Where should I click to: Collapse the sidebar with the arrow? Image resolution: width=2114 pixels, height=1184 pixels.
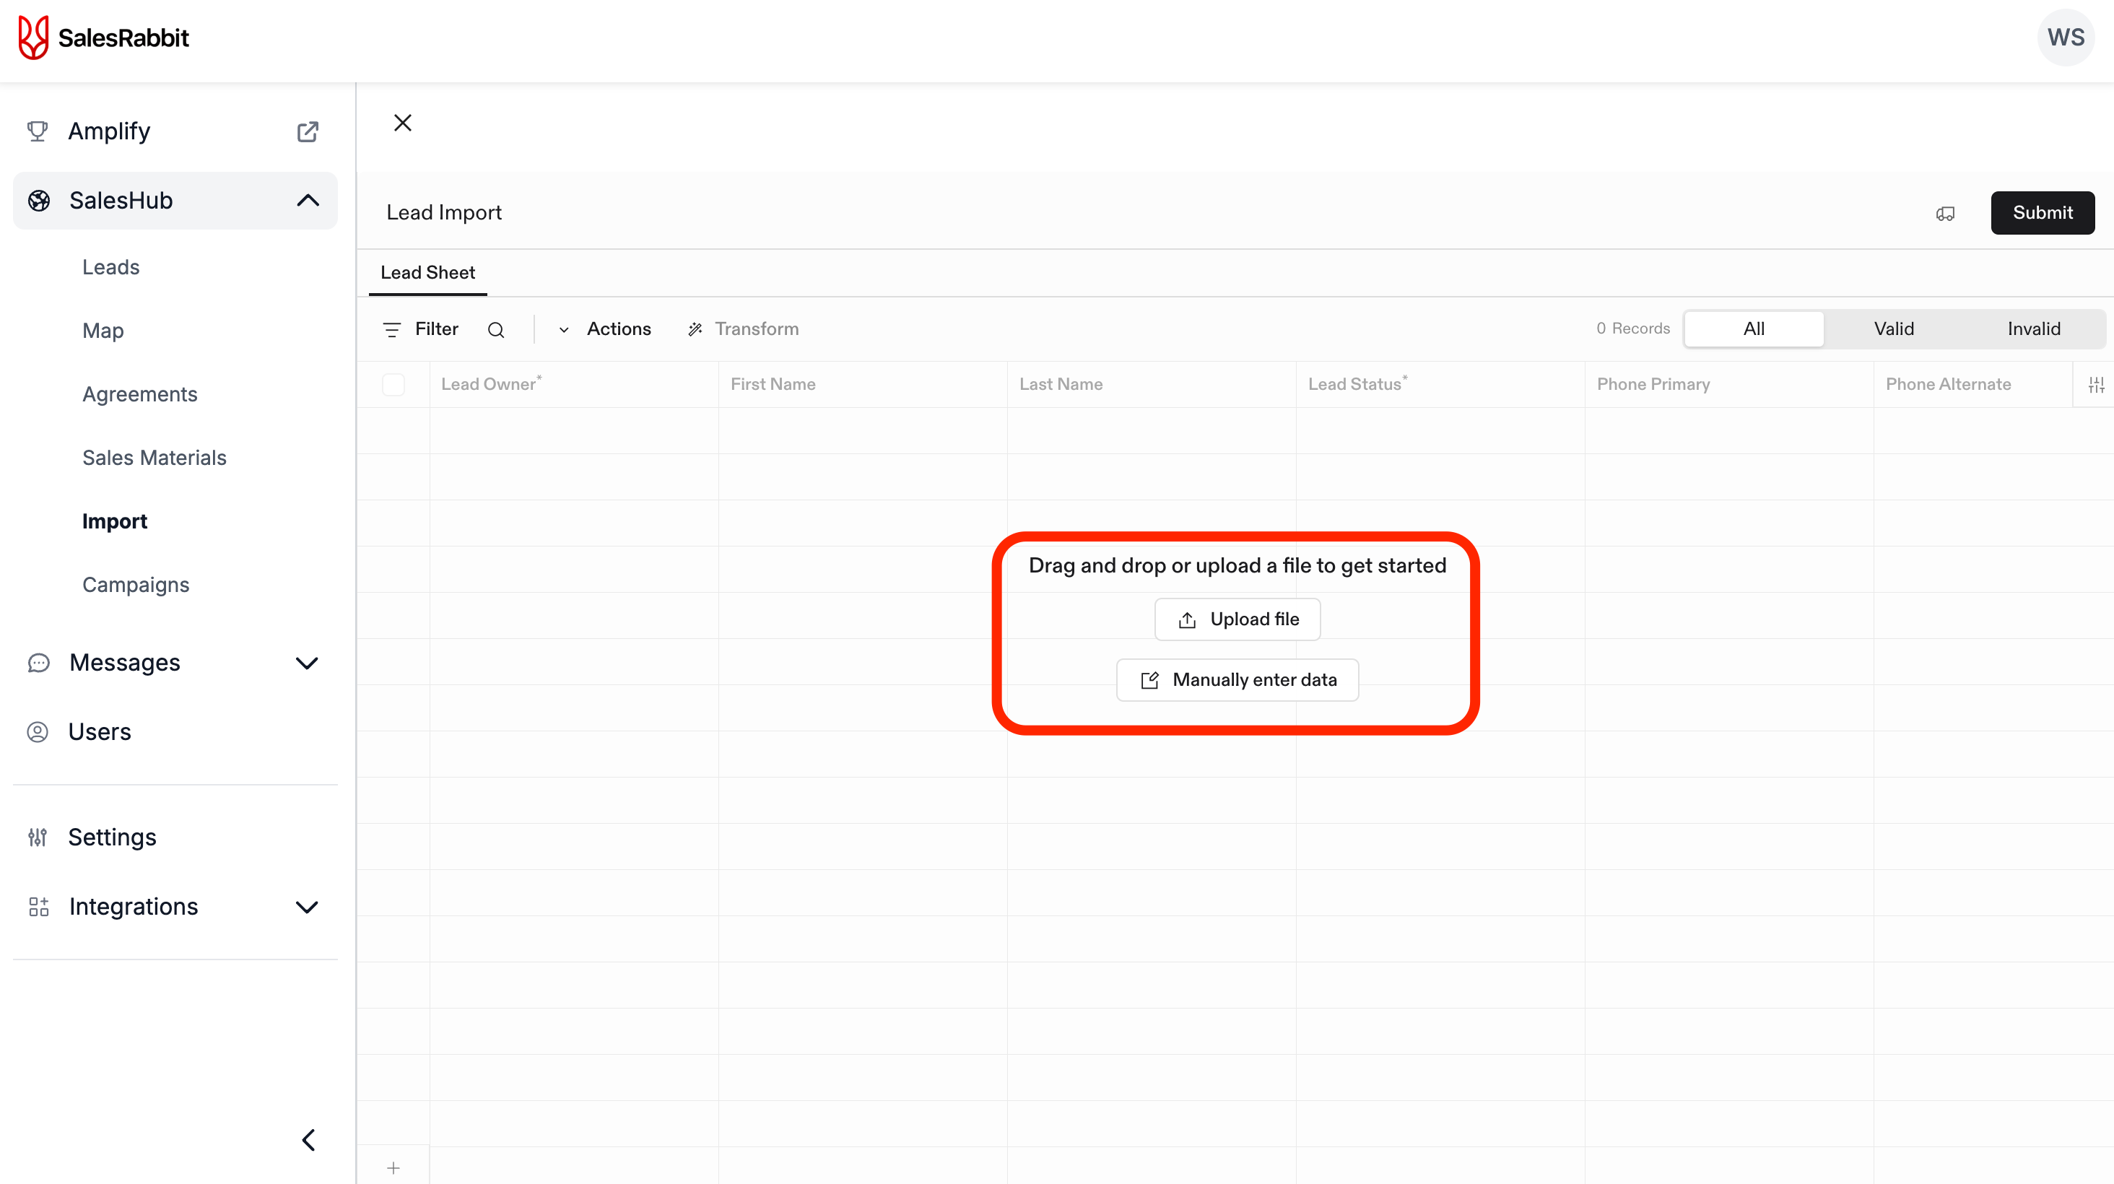pyautogui.click(x=308, y=1140)
